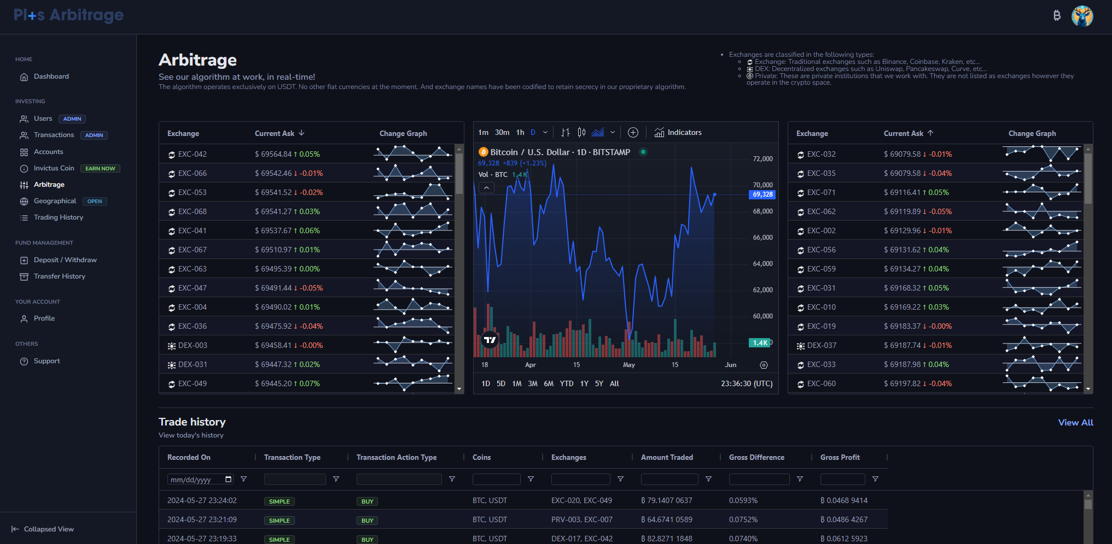
Task: Open chart Indicators
Action: click(x=678, y=132)
